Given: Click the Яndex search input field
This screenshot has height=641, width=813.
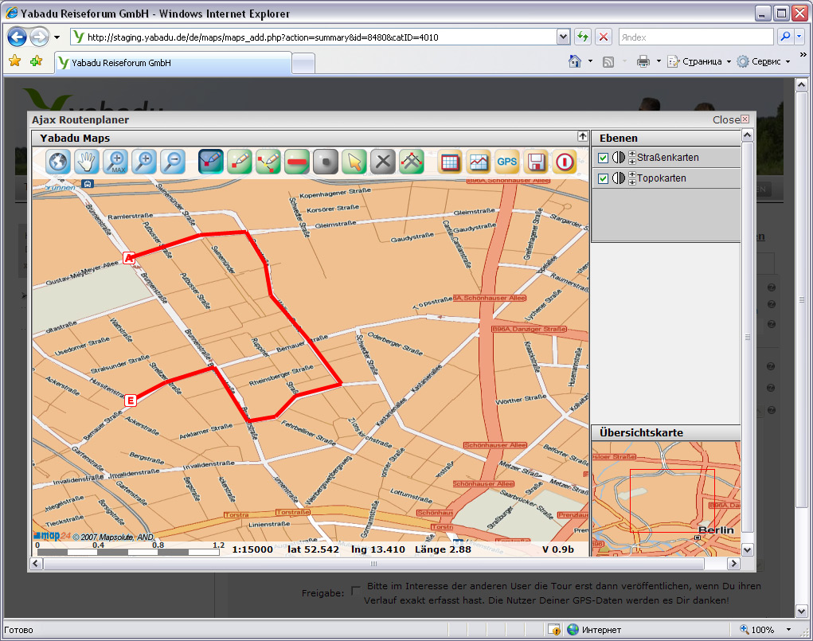Looking at the screenshot, I should (x=696, y=37).
